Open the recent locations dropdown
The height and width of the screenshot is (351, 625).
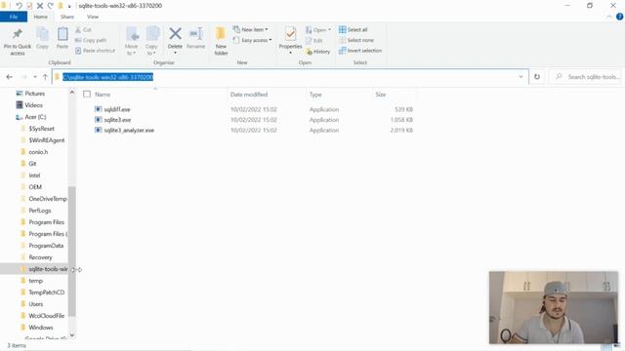tap(35, 77)
